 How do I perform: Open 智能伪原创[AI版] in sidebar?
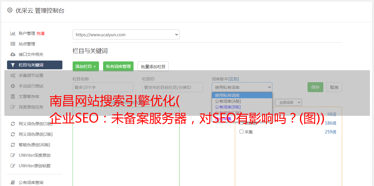pos(35,145)
